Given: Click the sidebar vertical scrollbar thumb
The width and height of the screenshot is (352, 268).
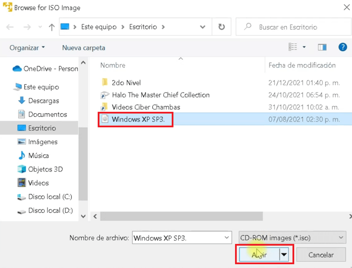Looking at the screenshot, I should tap(83, 164).
